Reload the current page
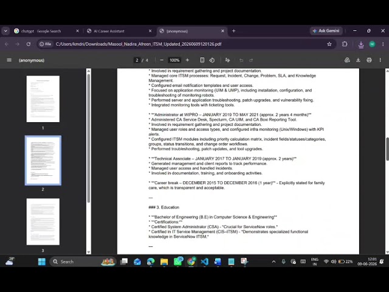 click(x=29, y=44)
